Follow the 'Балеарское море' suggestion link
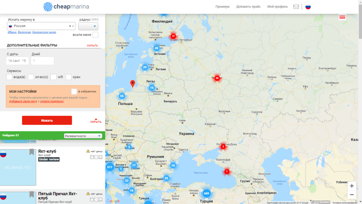The width and height of the screenshot is (362, 204). pos(44,32)
